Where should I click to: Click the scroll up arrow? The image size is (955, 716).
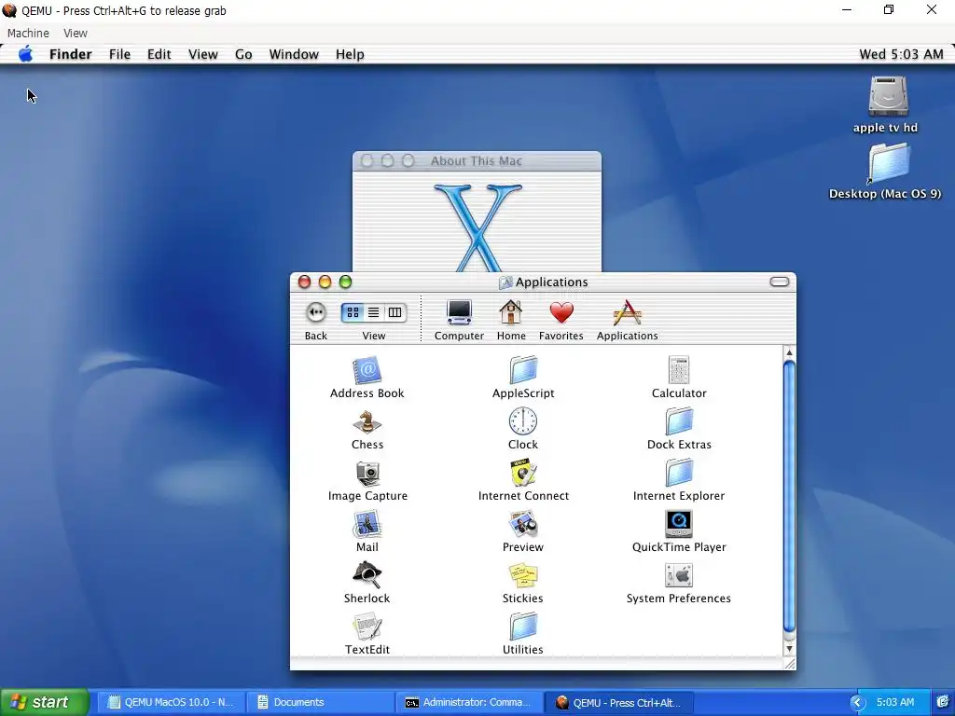[x=789, y=352]
